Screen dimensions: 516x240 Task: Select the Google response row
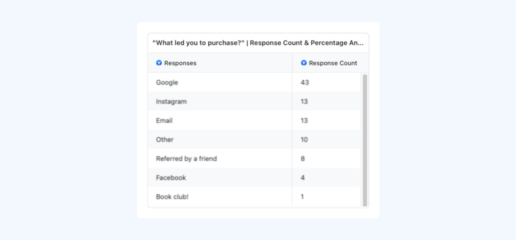(254, 82)
